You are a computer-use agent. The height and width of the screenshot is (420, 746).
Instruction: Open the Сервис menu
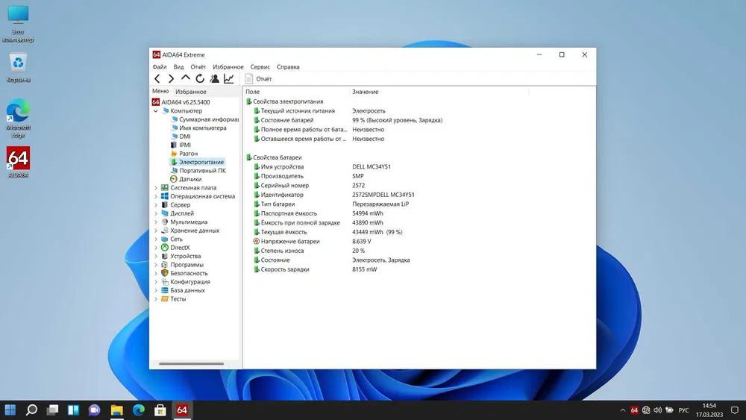pyautogui.click(x=260, y=67)
